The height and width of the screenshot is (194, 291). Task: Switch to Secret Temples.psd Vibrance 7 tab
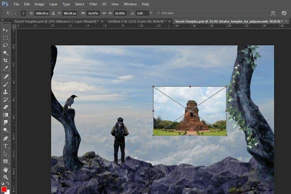56,21
